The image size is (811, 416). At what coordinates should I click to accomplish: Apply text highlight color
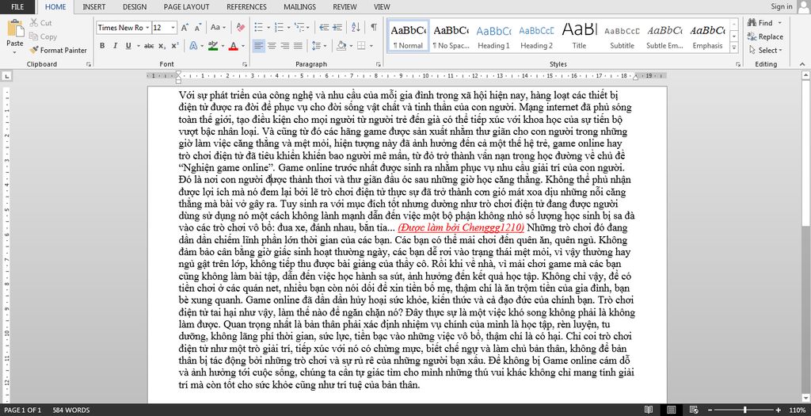click(x=212, y=45)
